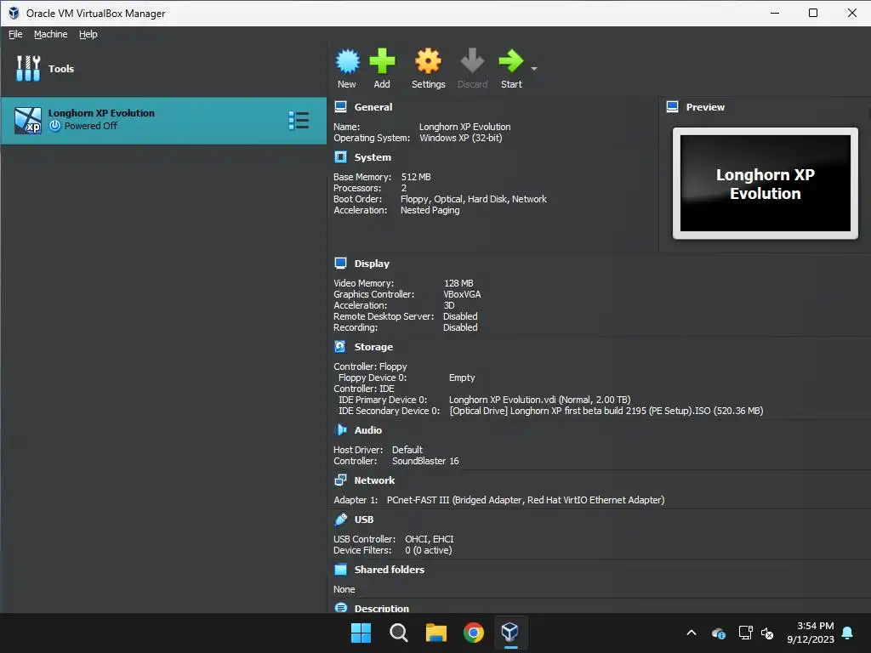Click the USB plug icon

[x=340, y=520]
